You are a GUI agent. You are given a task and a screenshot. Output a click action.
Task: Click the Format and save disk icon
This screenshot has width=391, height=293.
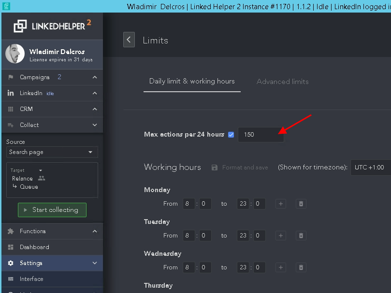click(x=215, y=167)
